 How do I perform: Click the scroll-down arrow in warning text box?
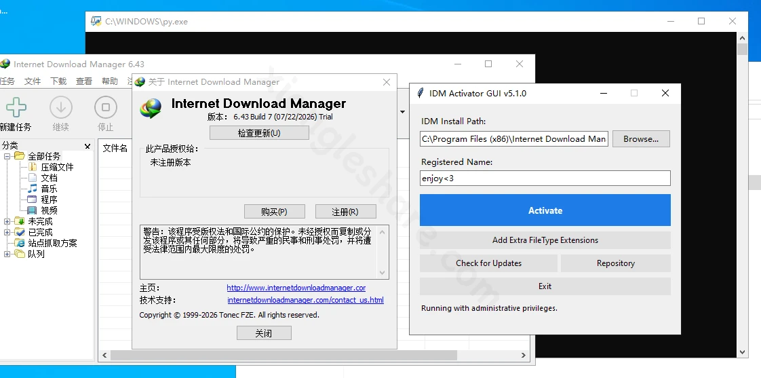point(382,273)
